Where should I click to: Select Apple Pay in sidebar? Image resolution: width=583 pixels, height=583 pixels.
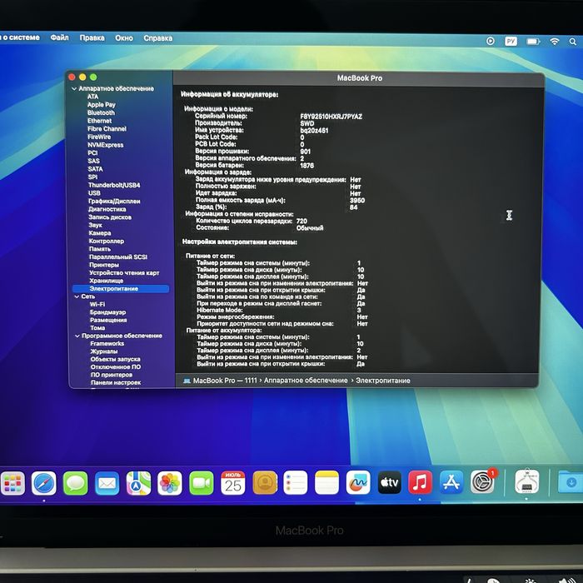pyautogui.click(x=102, y=104)
